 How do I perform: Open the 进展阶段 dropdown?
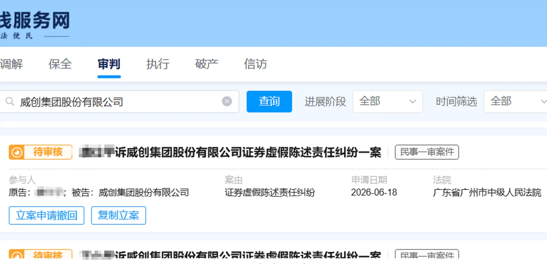point(388,102)
